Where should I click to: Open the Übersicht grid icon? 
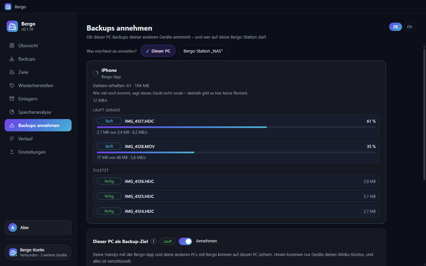pyautogui.click(x=12, y=46)
